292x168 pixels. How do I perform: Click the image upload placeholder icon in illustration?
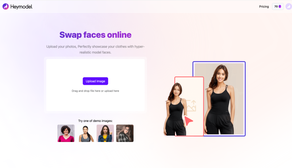191,106
